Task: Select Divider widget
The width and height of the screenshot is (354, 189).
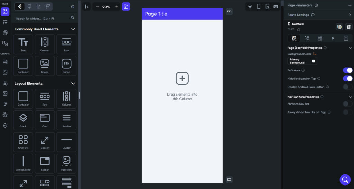Action: coord(66,142)
